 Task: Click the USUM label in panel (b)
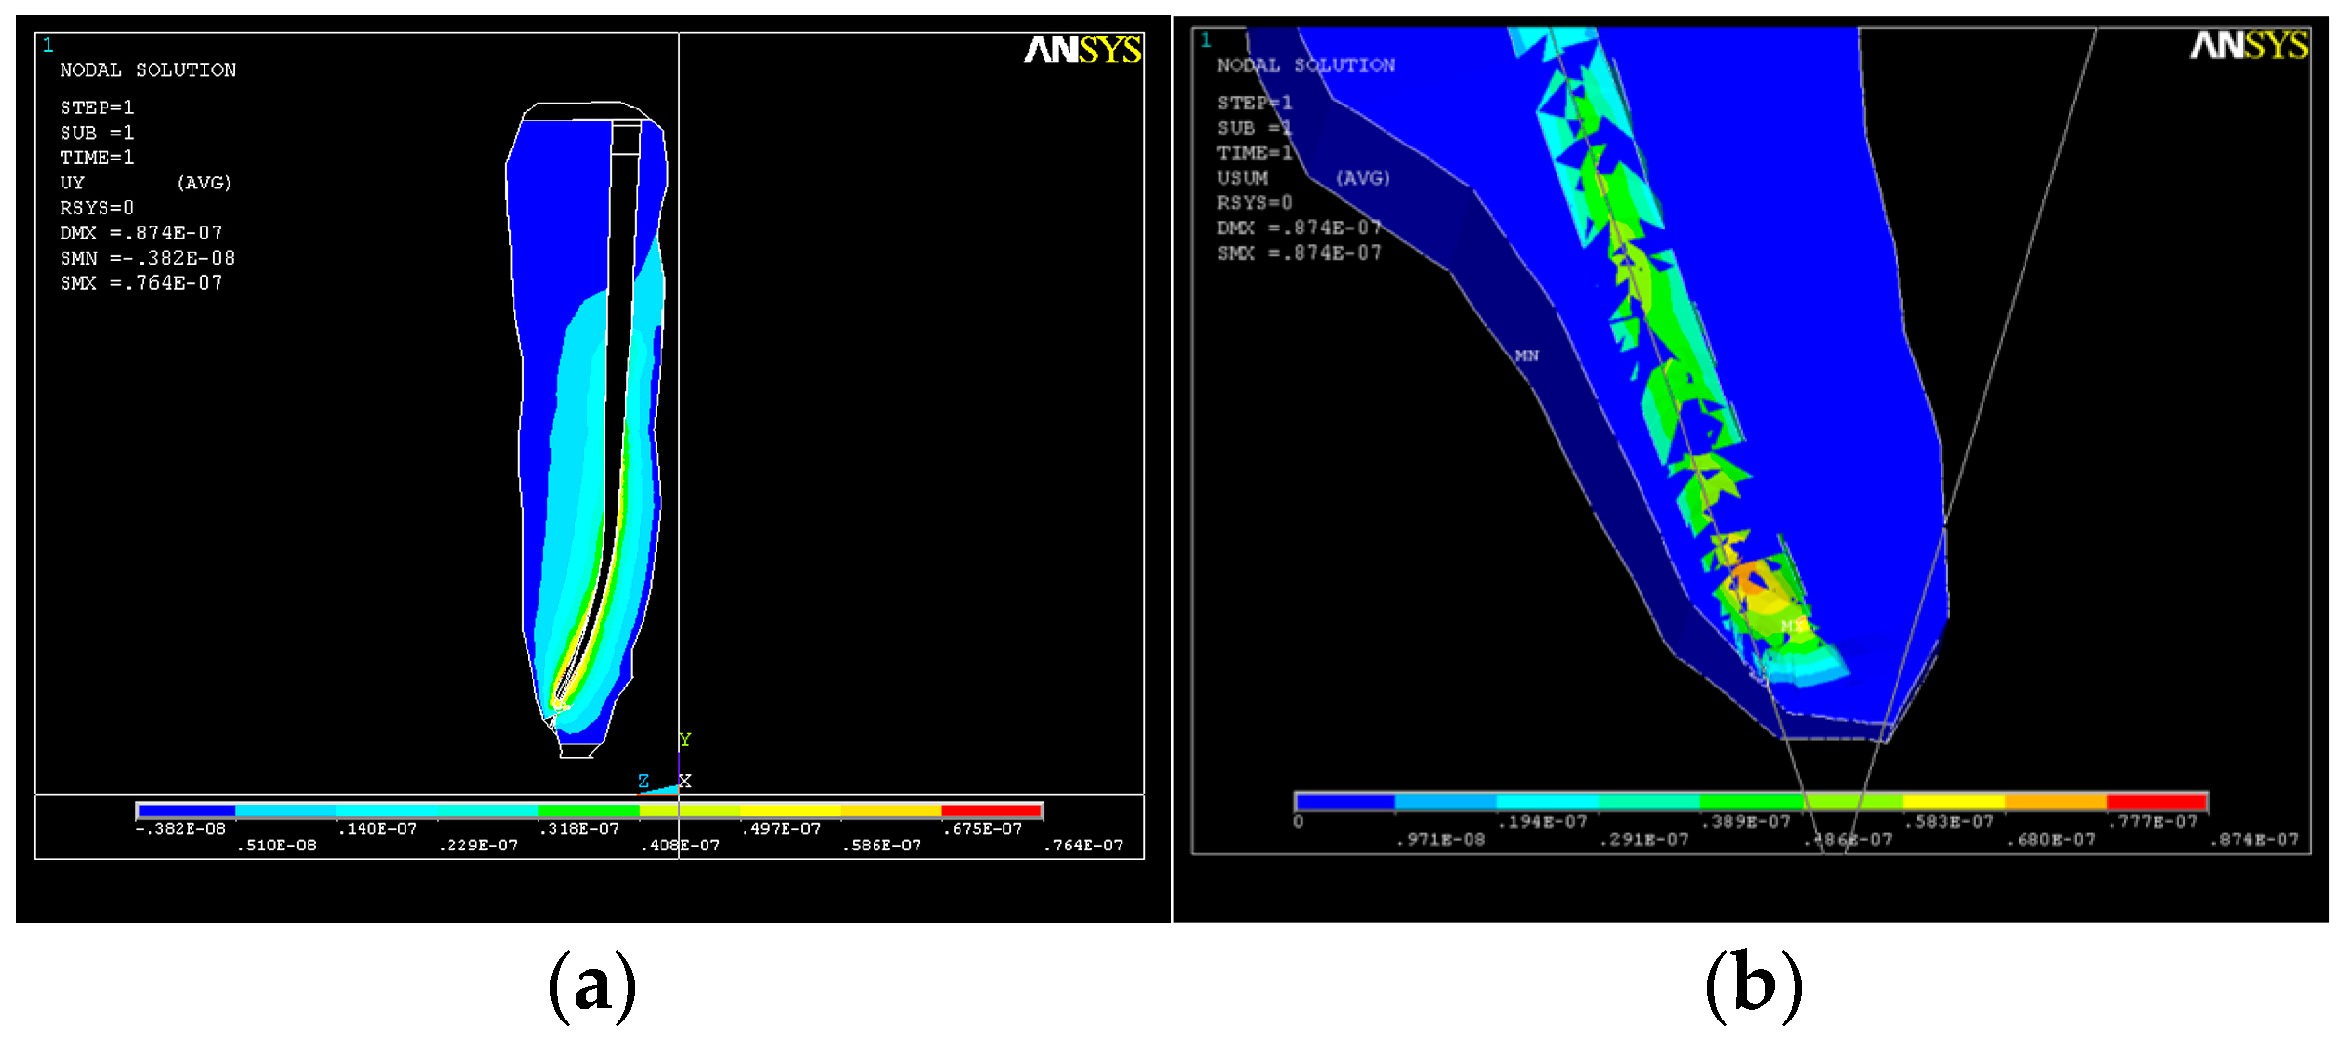[1242, 178]
